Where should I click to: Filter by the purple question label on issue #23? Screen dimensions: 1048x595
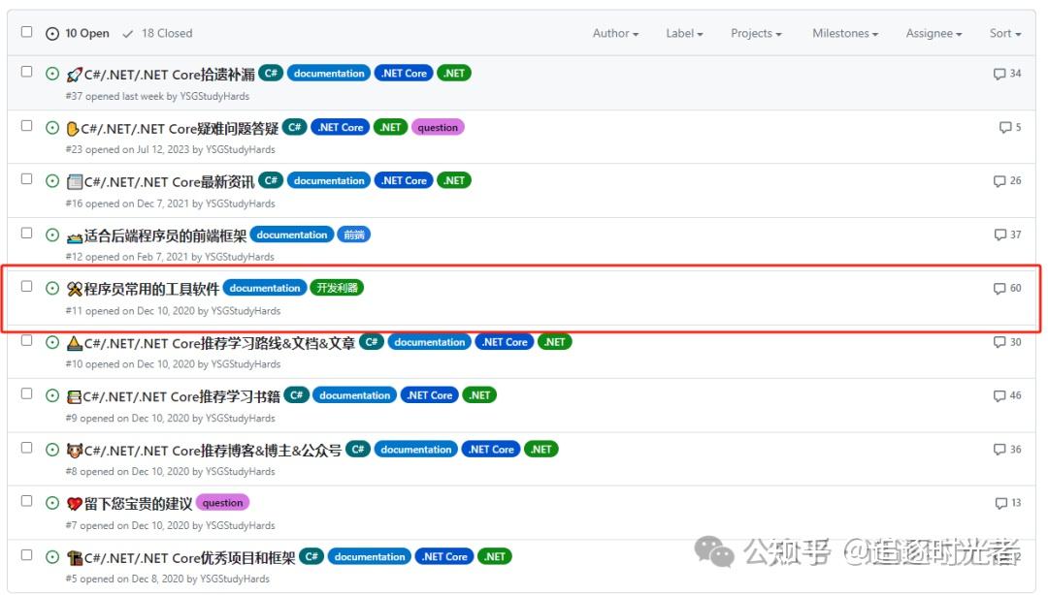pos(438,128)
